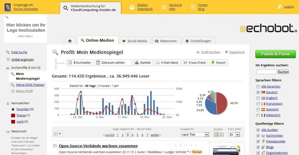The width and height of the screenshot is (299, 155).
Task: Uncheck the Deutsch language checkbox
Action: click(258, 92)
